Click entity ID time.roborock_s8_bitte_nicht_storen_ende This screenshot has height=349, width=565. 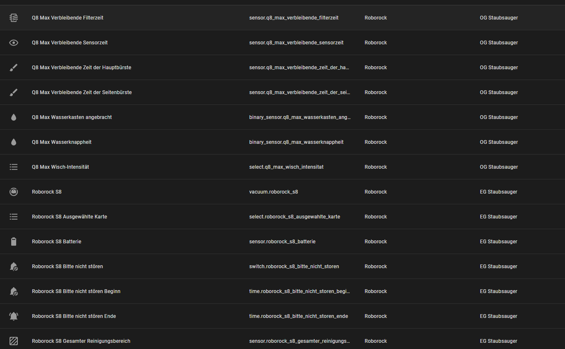coord(299,316)
